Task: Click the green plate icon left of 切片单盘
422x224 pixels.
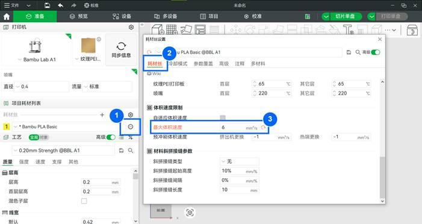Action: coord(308,17)
